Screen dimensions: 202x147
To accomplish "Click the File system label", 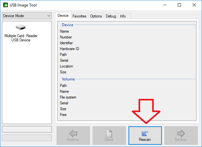I will (68, 97).
